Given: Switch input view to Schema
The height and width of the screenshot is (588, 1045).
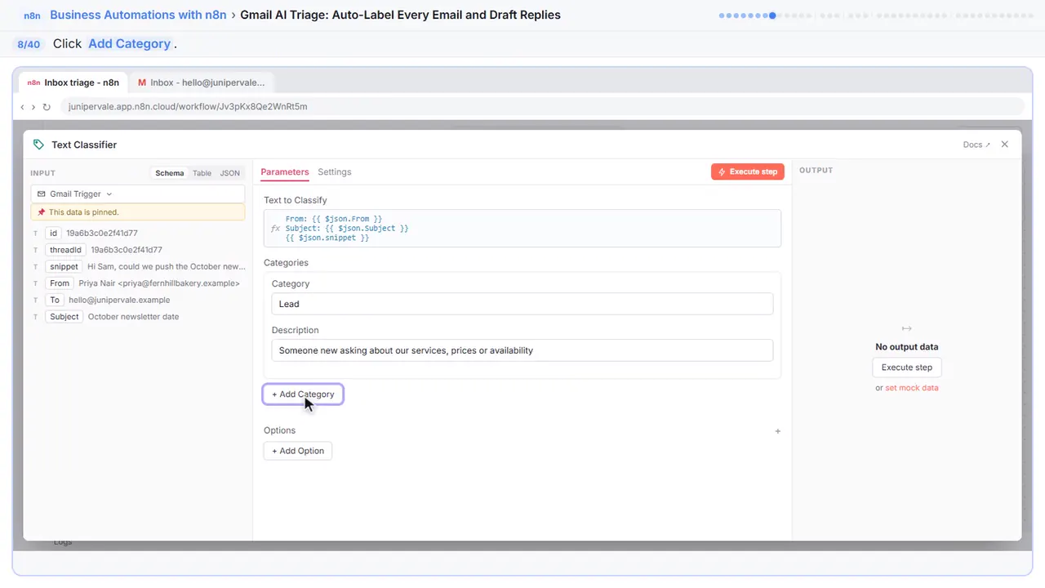Looking at the screenshot, I should (170, 173).
